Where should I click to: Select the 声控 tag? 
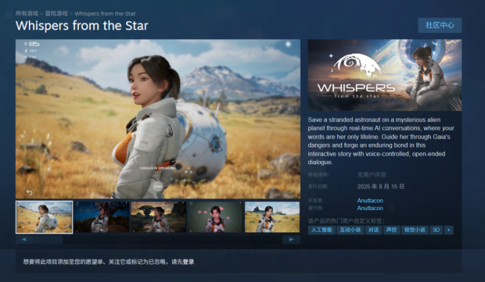point(391,230)
